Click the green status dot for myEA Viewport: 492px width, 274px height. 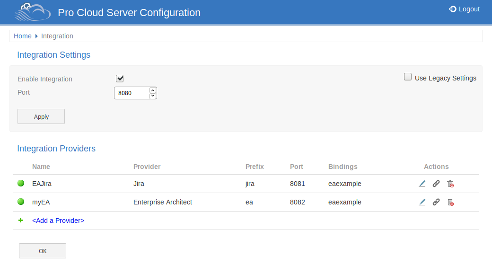21,202
